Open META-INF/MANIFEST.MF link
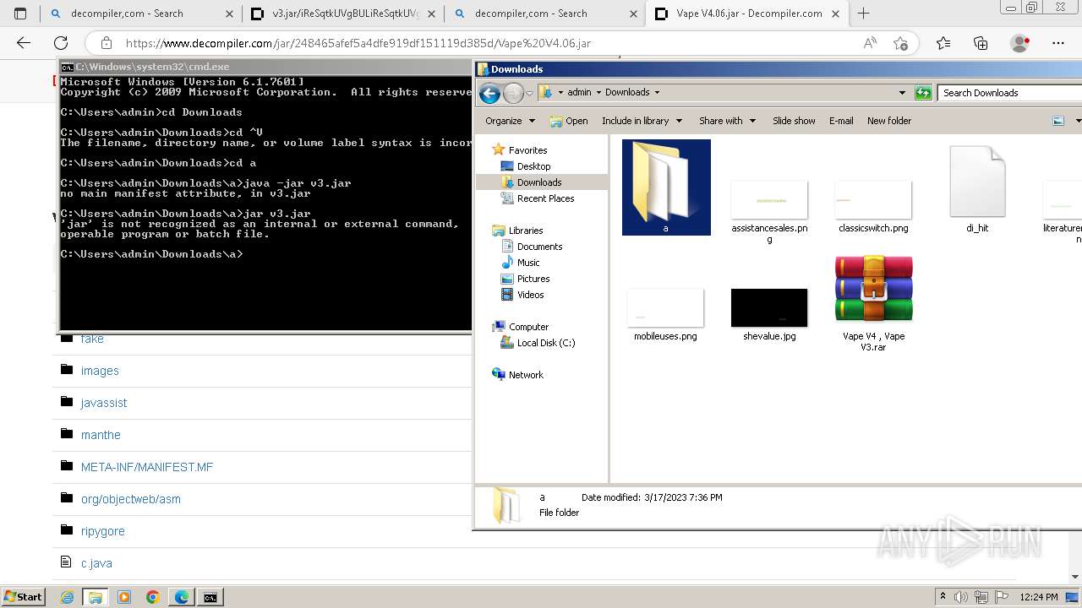Screen dimensions: 1082x608 (x=147, y=467)
